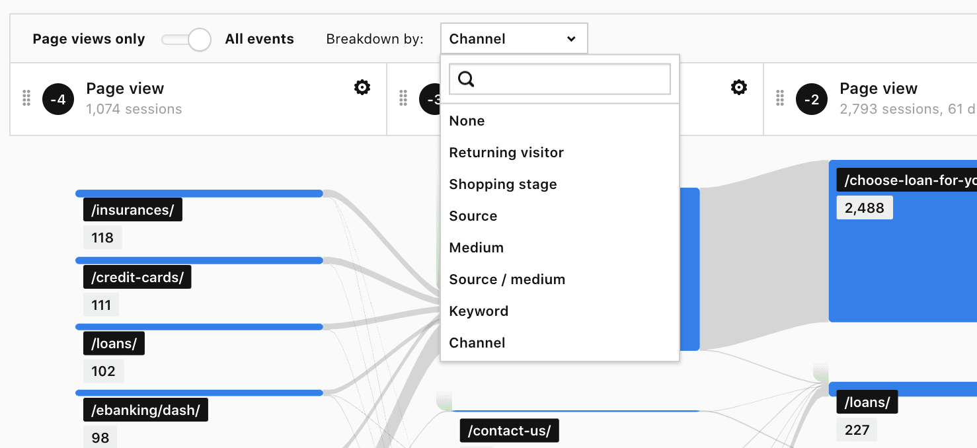The width and height of the screenshot is (977, 448).
Task: Select Shopping stage in dropdown list
Action: pyautogui.click(x=502, y=184)
